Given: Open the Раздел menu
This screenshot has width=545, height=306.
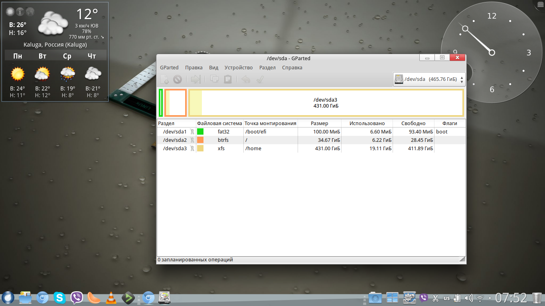Looking at the screenshot, I should (x=267, y=68).
